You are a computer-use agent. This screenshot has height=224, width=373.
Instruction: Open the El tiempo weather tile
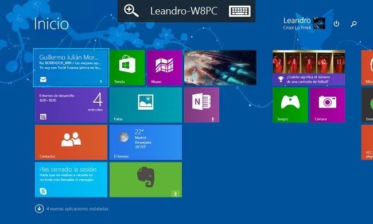tap(146, 142)
